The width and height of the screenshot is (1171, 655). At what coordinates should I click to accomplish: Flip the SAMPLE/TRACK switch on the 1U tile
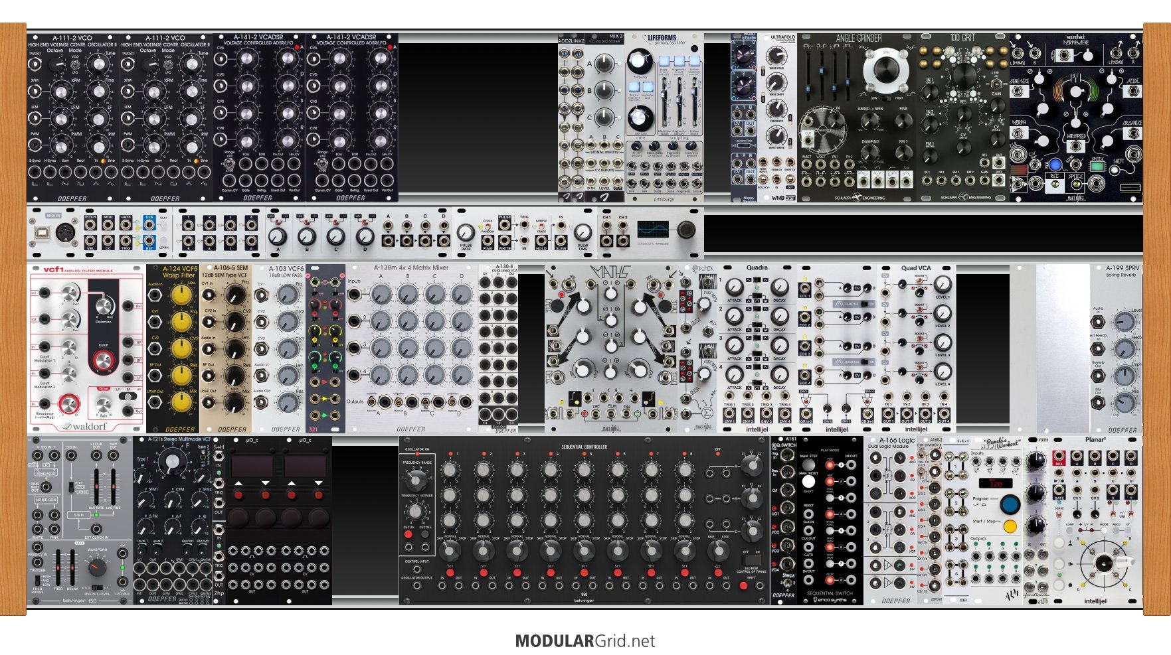click(541, 226)
